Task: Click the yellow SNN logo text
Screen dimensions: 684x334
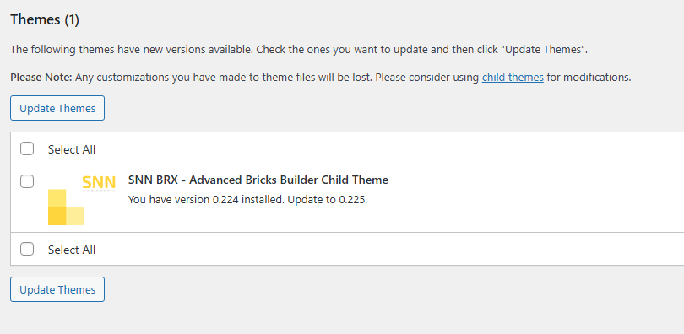Action: click(99, 182)
